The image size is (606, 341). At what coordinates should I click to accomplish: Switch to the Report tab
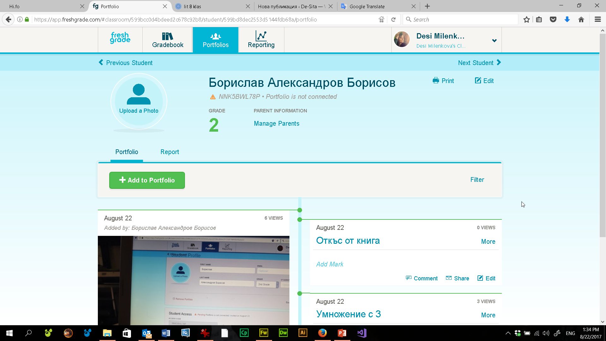(x=169, y=152)
